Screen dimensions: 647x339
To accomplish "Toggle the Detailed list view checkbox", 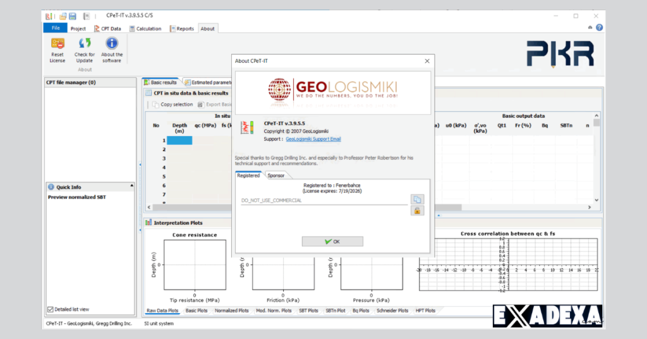I will coord(51,309).
